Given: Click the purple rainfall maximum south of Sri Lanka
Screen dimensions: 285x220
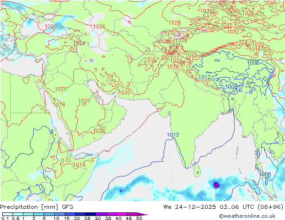Looking at the screenshot, I should click(x=216, y=185).
